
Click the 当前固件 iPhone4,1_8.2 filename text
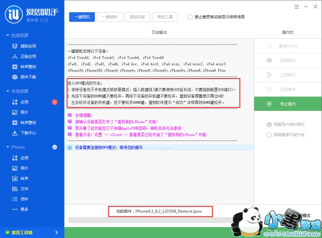point(169,211)
